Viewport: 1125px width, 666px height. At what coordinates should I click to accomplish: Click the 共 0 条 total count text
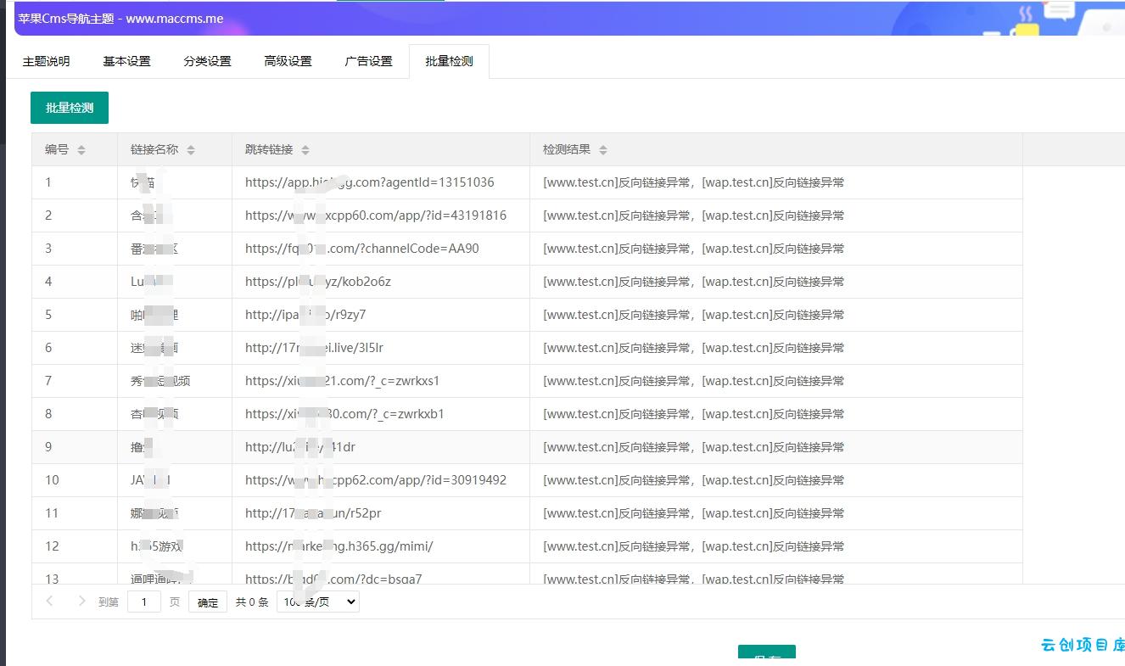[252, 602]
